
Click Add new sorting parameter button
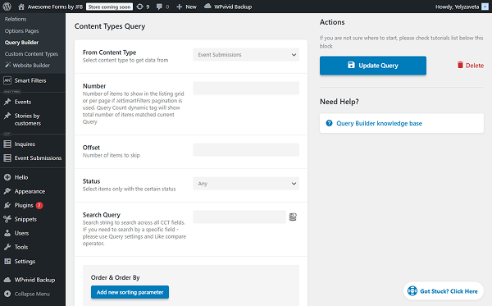tap(130, 292)
